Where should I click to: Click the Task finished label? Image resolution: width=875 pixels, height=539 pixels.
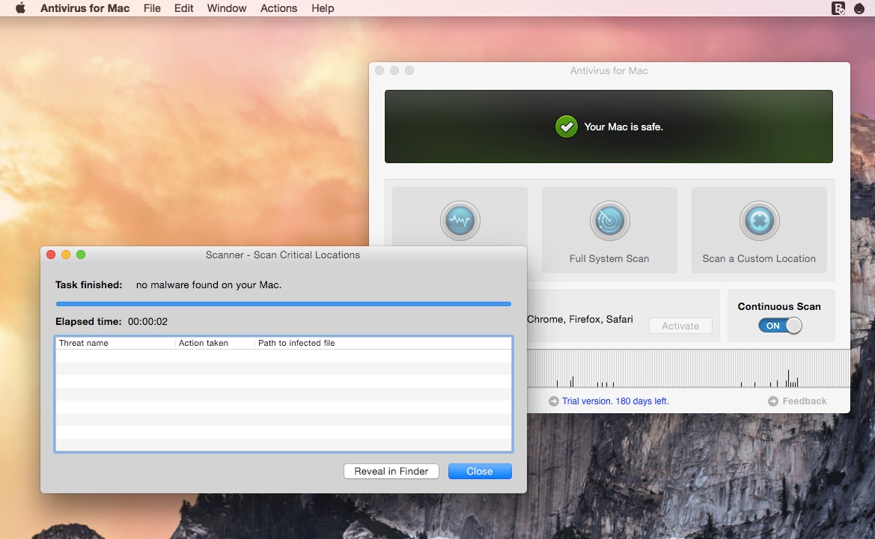tap(88, 284)
